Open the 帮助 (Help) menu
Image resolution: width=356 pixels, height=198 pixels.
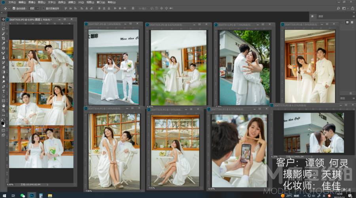click(x=112, y=2)
